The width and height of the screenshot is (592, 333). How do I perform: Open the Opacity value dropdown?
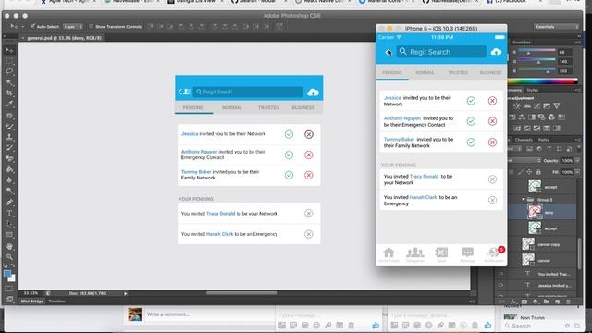coord(577,160)
